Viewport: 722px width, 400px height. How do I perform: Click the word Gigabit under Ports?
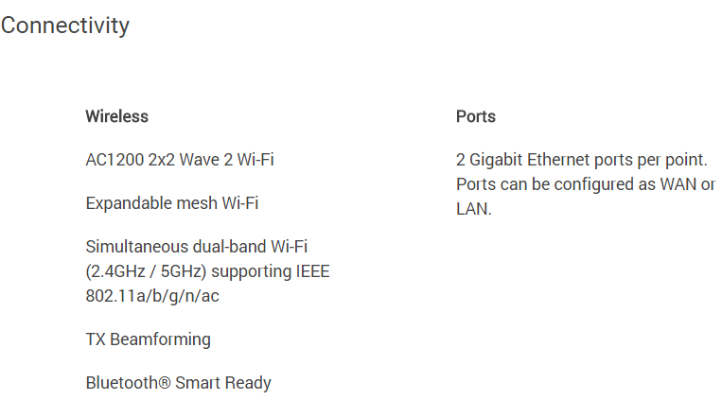tap(496, 160)
